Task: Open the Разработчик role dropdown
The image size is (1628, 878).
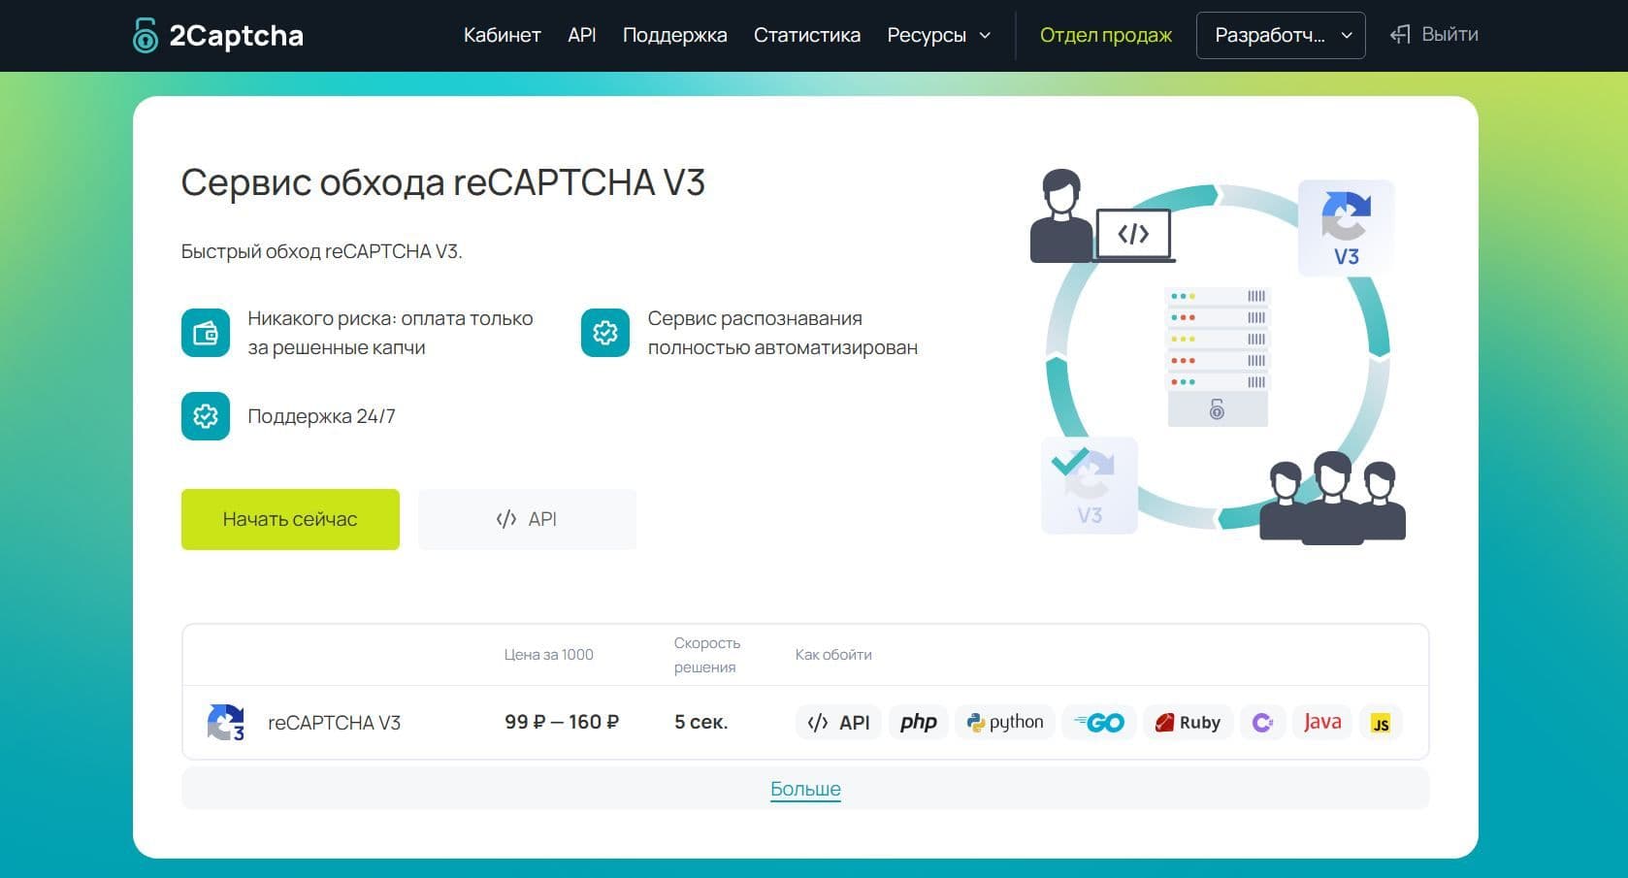Action: pos(1280,36)
